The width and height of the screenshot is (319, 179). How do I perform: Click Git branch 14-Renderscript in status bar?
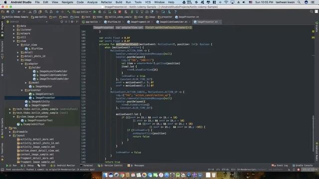[244, 170]
